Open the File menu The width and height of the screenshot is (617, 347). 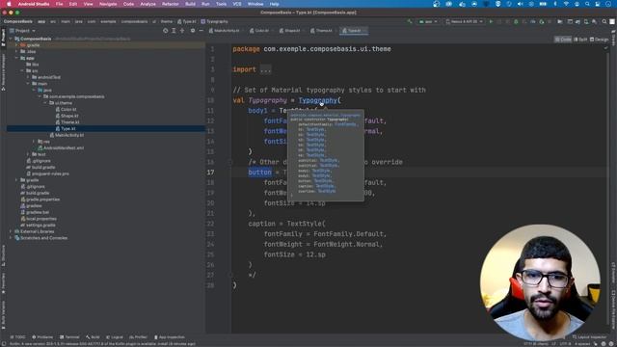pos(59,4)
